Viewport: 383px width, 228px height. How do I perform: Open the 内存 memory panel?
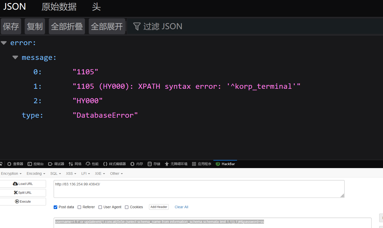click(x=137, y=164)
